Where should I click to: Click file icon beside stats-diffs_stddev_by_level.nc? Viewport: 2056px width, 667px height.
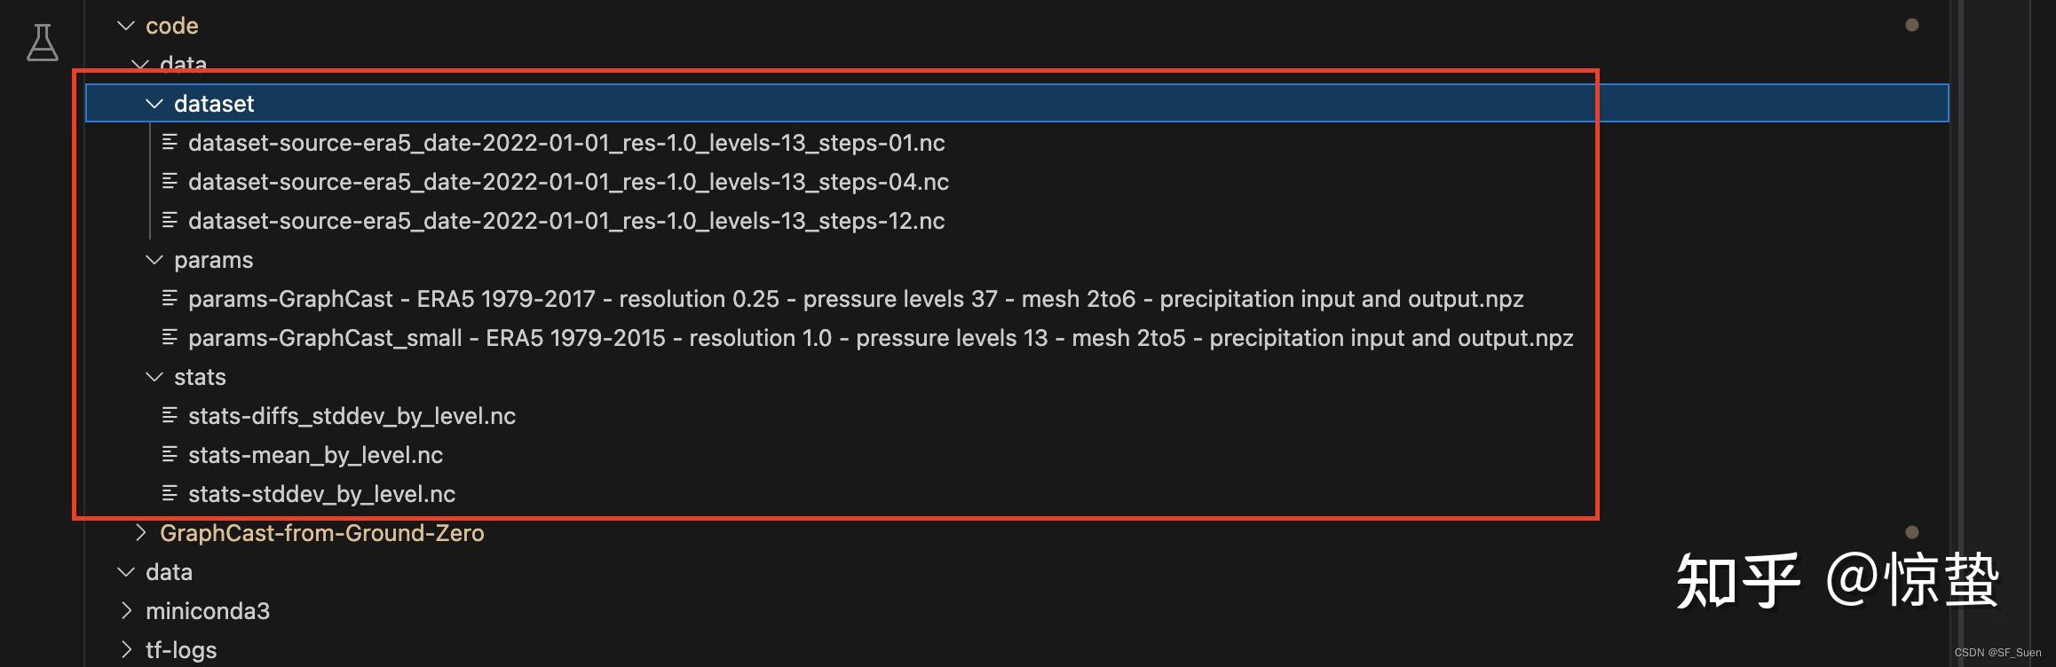point(170,415)
